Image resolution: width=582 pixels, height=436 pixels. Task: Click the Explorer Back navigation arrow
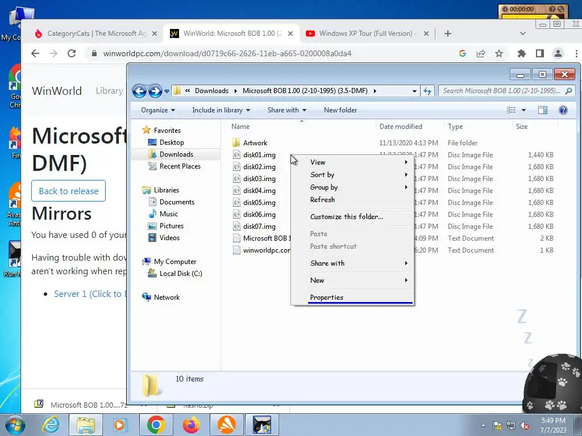140,91
